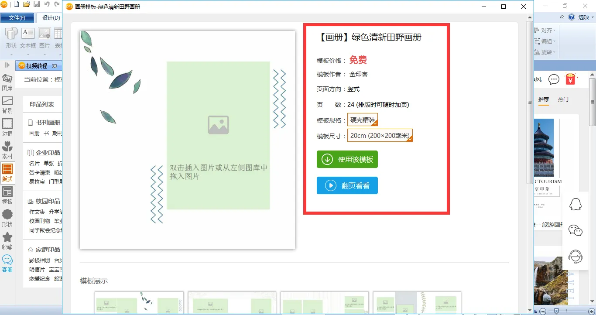Open the 文件(F) menu
The image size is (596, 315).
pyautogui.click(x=17, y=18)
